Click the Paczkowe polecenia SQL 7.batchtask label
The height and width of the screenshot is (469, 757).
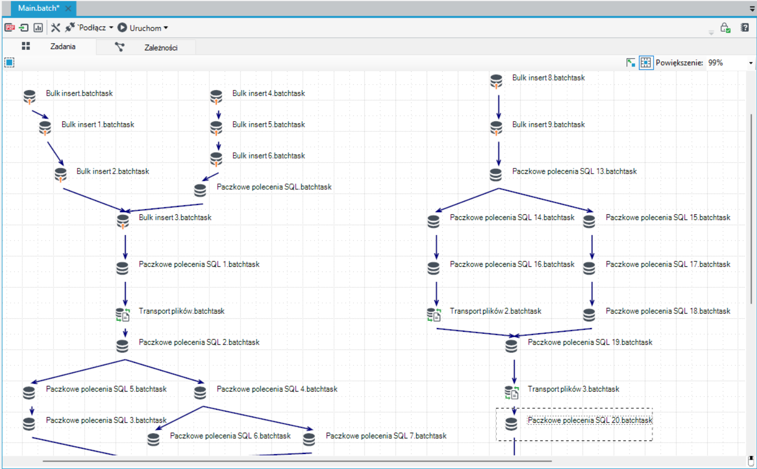(386, 436)
